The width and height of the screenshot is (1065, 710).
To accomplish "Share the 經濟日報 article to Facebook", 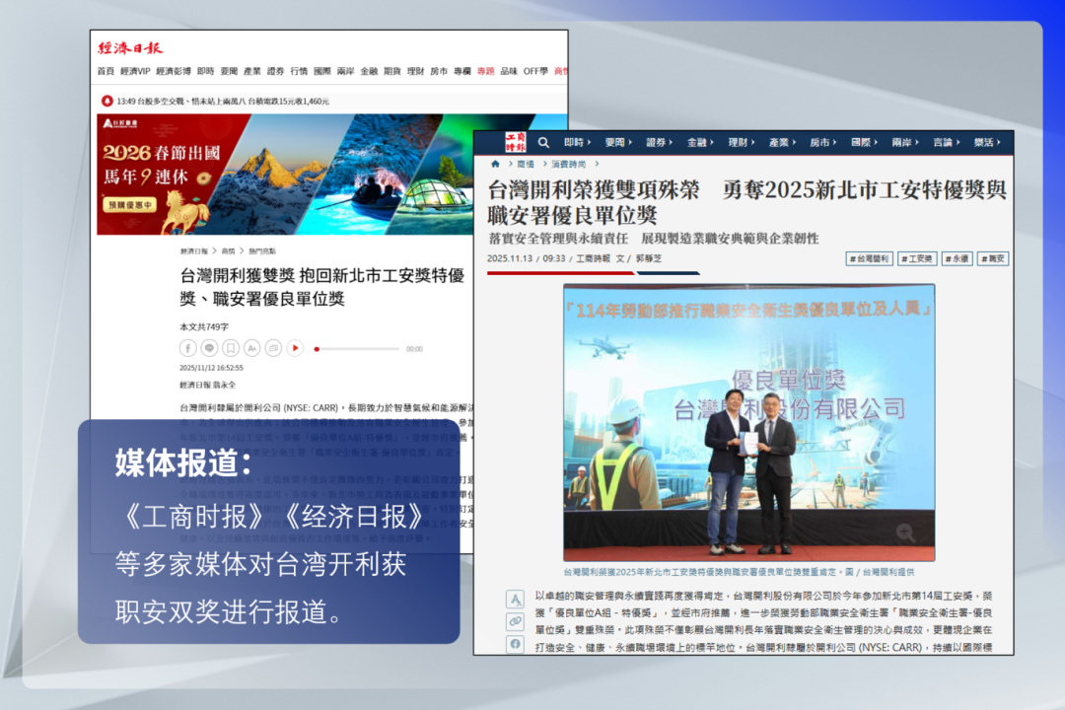I will (x=188, y=348).
